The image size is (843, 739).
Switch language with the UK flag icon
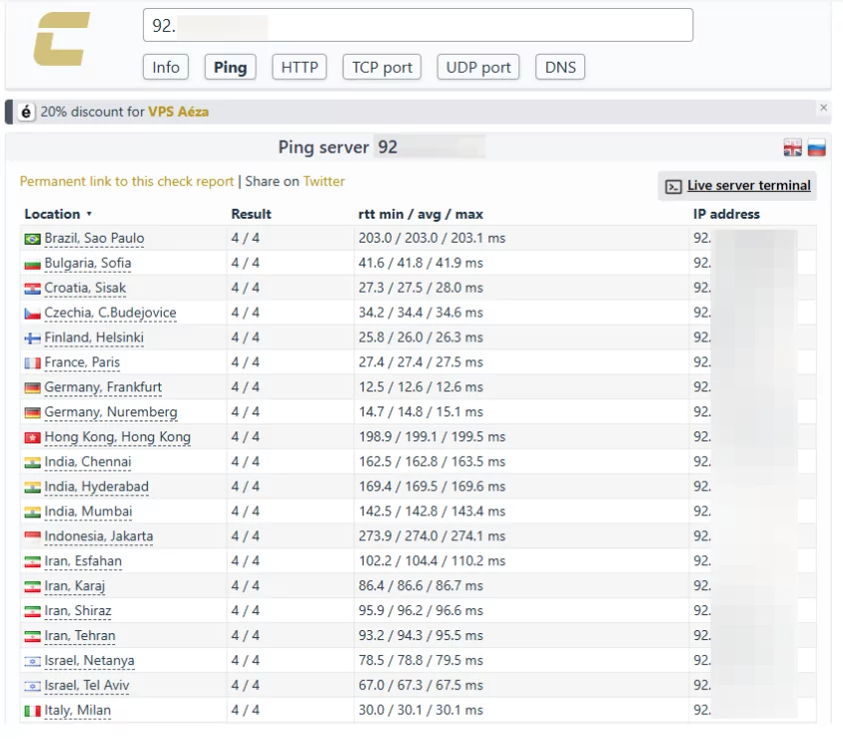coord(792,147)
